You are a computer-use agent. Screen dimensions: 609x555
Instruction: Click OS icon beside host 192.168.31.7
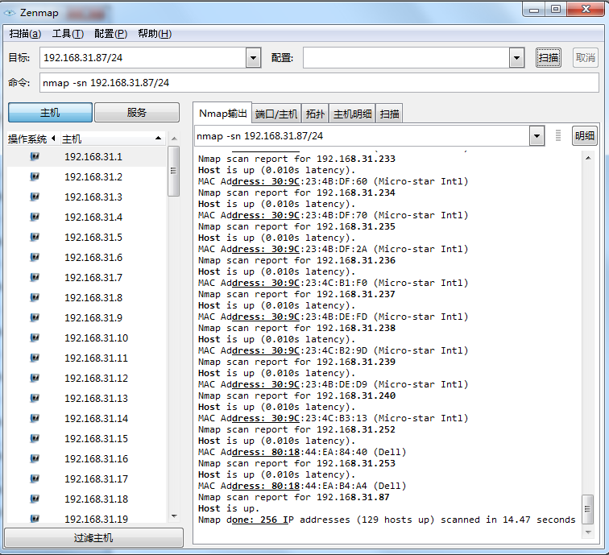pyautogui.click(x=35, y=277)
